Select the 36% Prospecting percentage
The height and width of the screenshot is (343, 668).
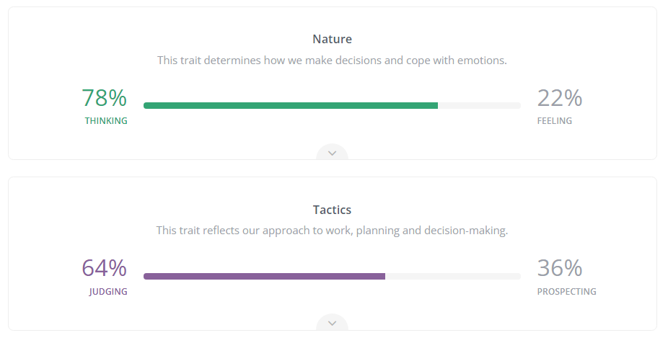pos(559,267)
